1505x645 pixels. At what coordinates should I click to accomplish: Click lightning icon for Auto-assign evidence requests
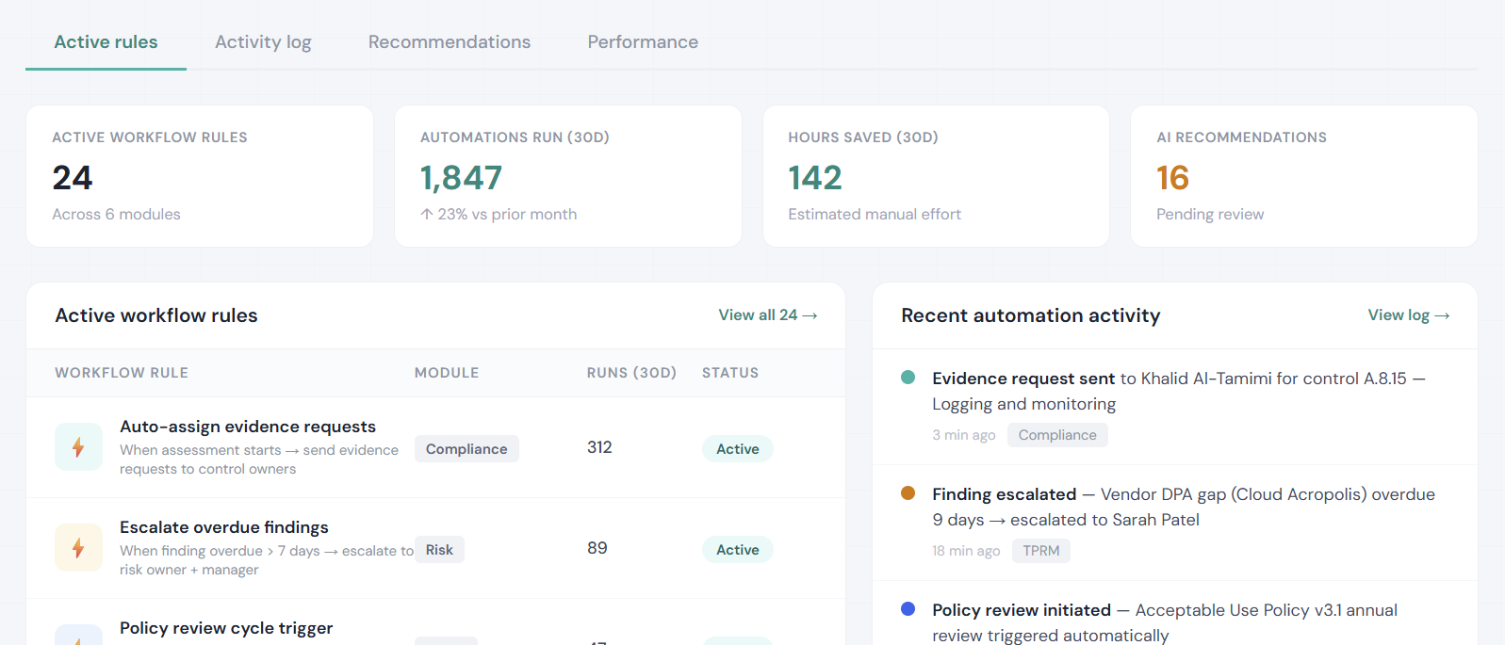click(78, 447)
